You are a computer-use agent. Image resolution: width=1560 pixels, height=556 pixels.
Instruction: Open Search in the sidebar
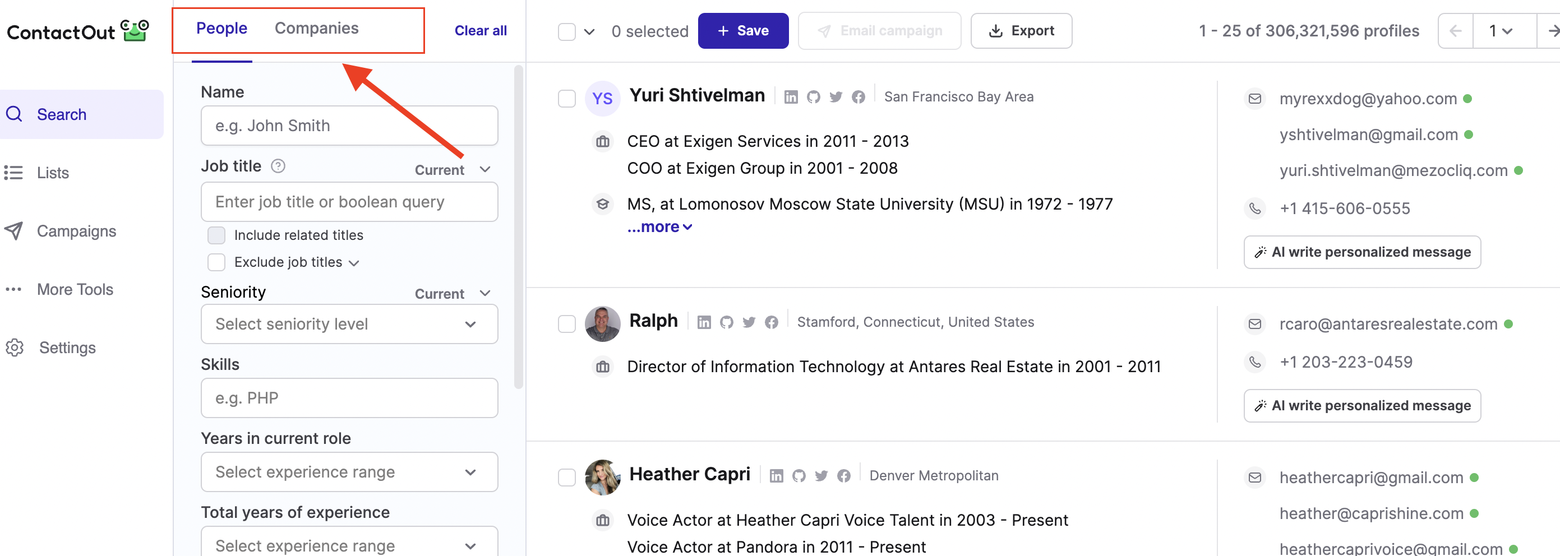tap(81, 114)
